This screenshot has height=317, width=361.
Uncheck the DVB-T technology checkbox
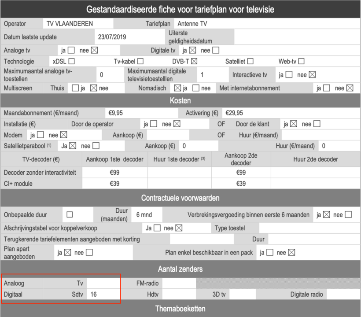point(194,62)
